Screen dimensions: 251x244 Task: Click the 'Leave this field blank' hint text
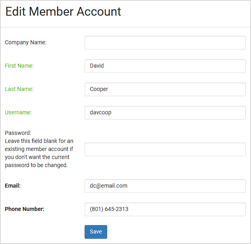point(39,153)
